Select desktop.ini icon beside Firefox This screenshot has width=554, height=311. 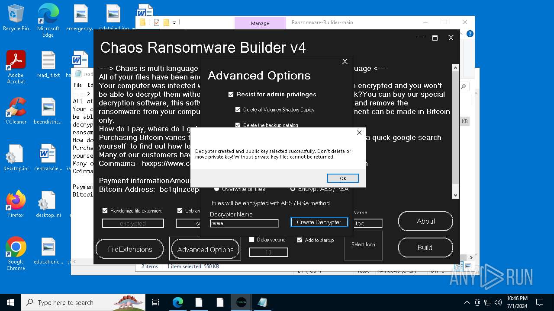48,204
